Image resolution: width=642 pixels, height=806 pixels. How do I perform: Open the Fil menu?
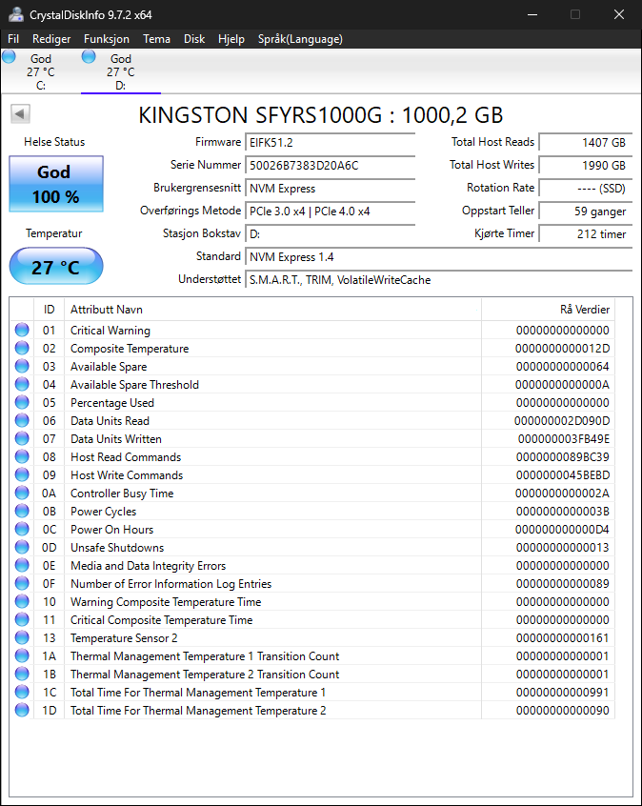(x=13, y=39)
